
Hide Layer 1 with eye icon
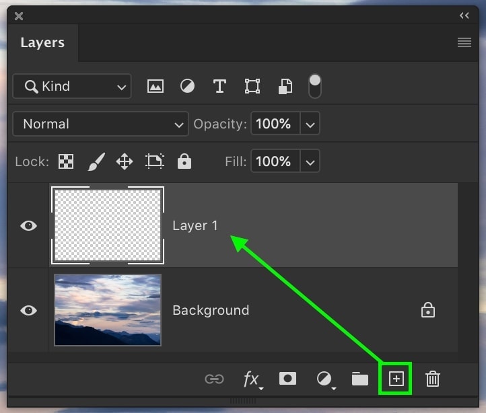click(x=28, y=225)
